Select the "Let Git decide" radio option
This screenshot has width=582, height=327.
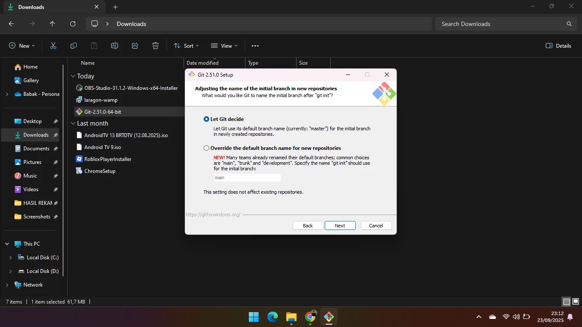point(207,119)
